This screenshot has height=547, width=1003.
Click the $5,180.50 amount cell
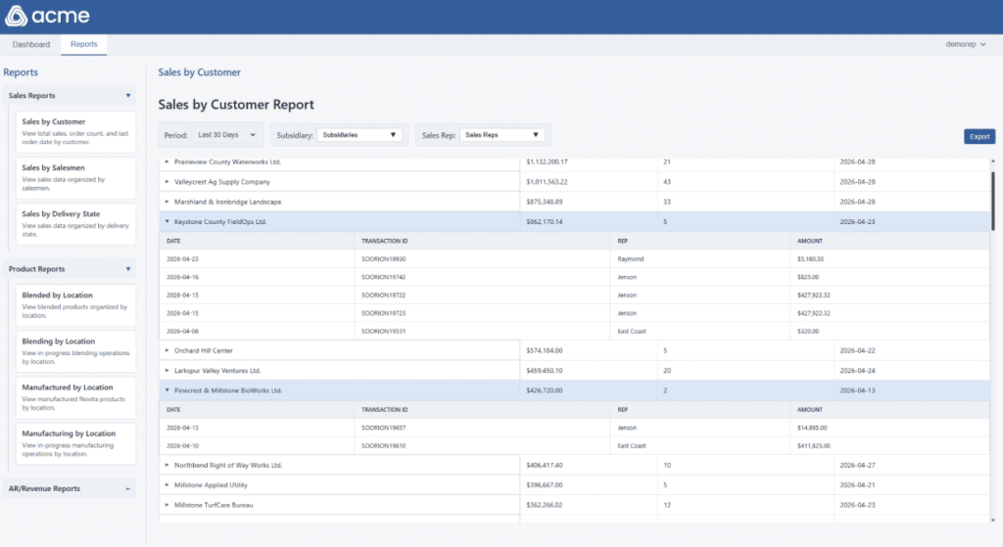point(810,258)
